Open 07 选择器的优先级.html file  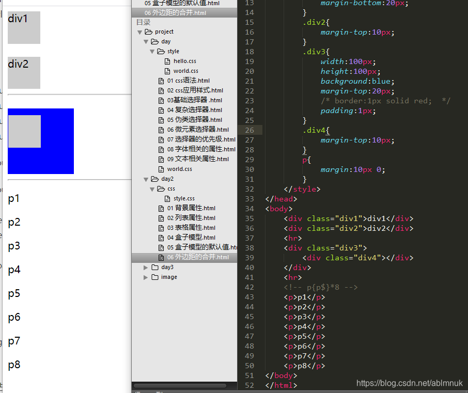click(201, 139)
